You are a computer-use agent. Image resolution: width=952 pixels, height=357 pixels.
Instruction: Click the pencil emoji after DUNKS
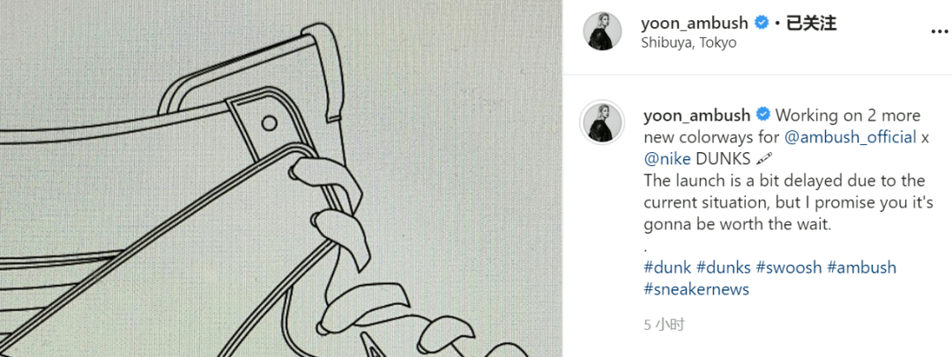coord(765,159)
